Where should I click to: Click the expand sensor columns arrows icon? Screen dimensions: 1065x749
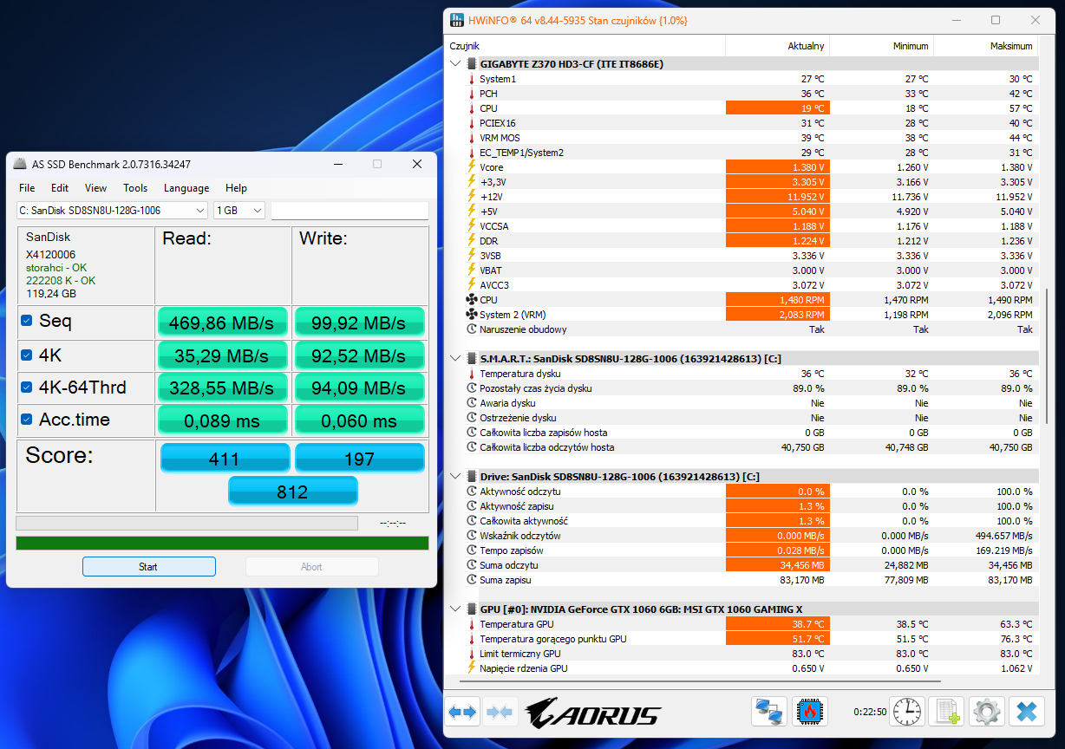click(462, 712)
